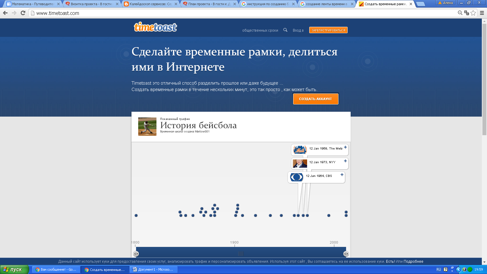487x274 pixels.
Task: Open the Chrome menu hamburger icon
Action: tap(482, 13)
